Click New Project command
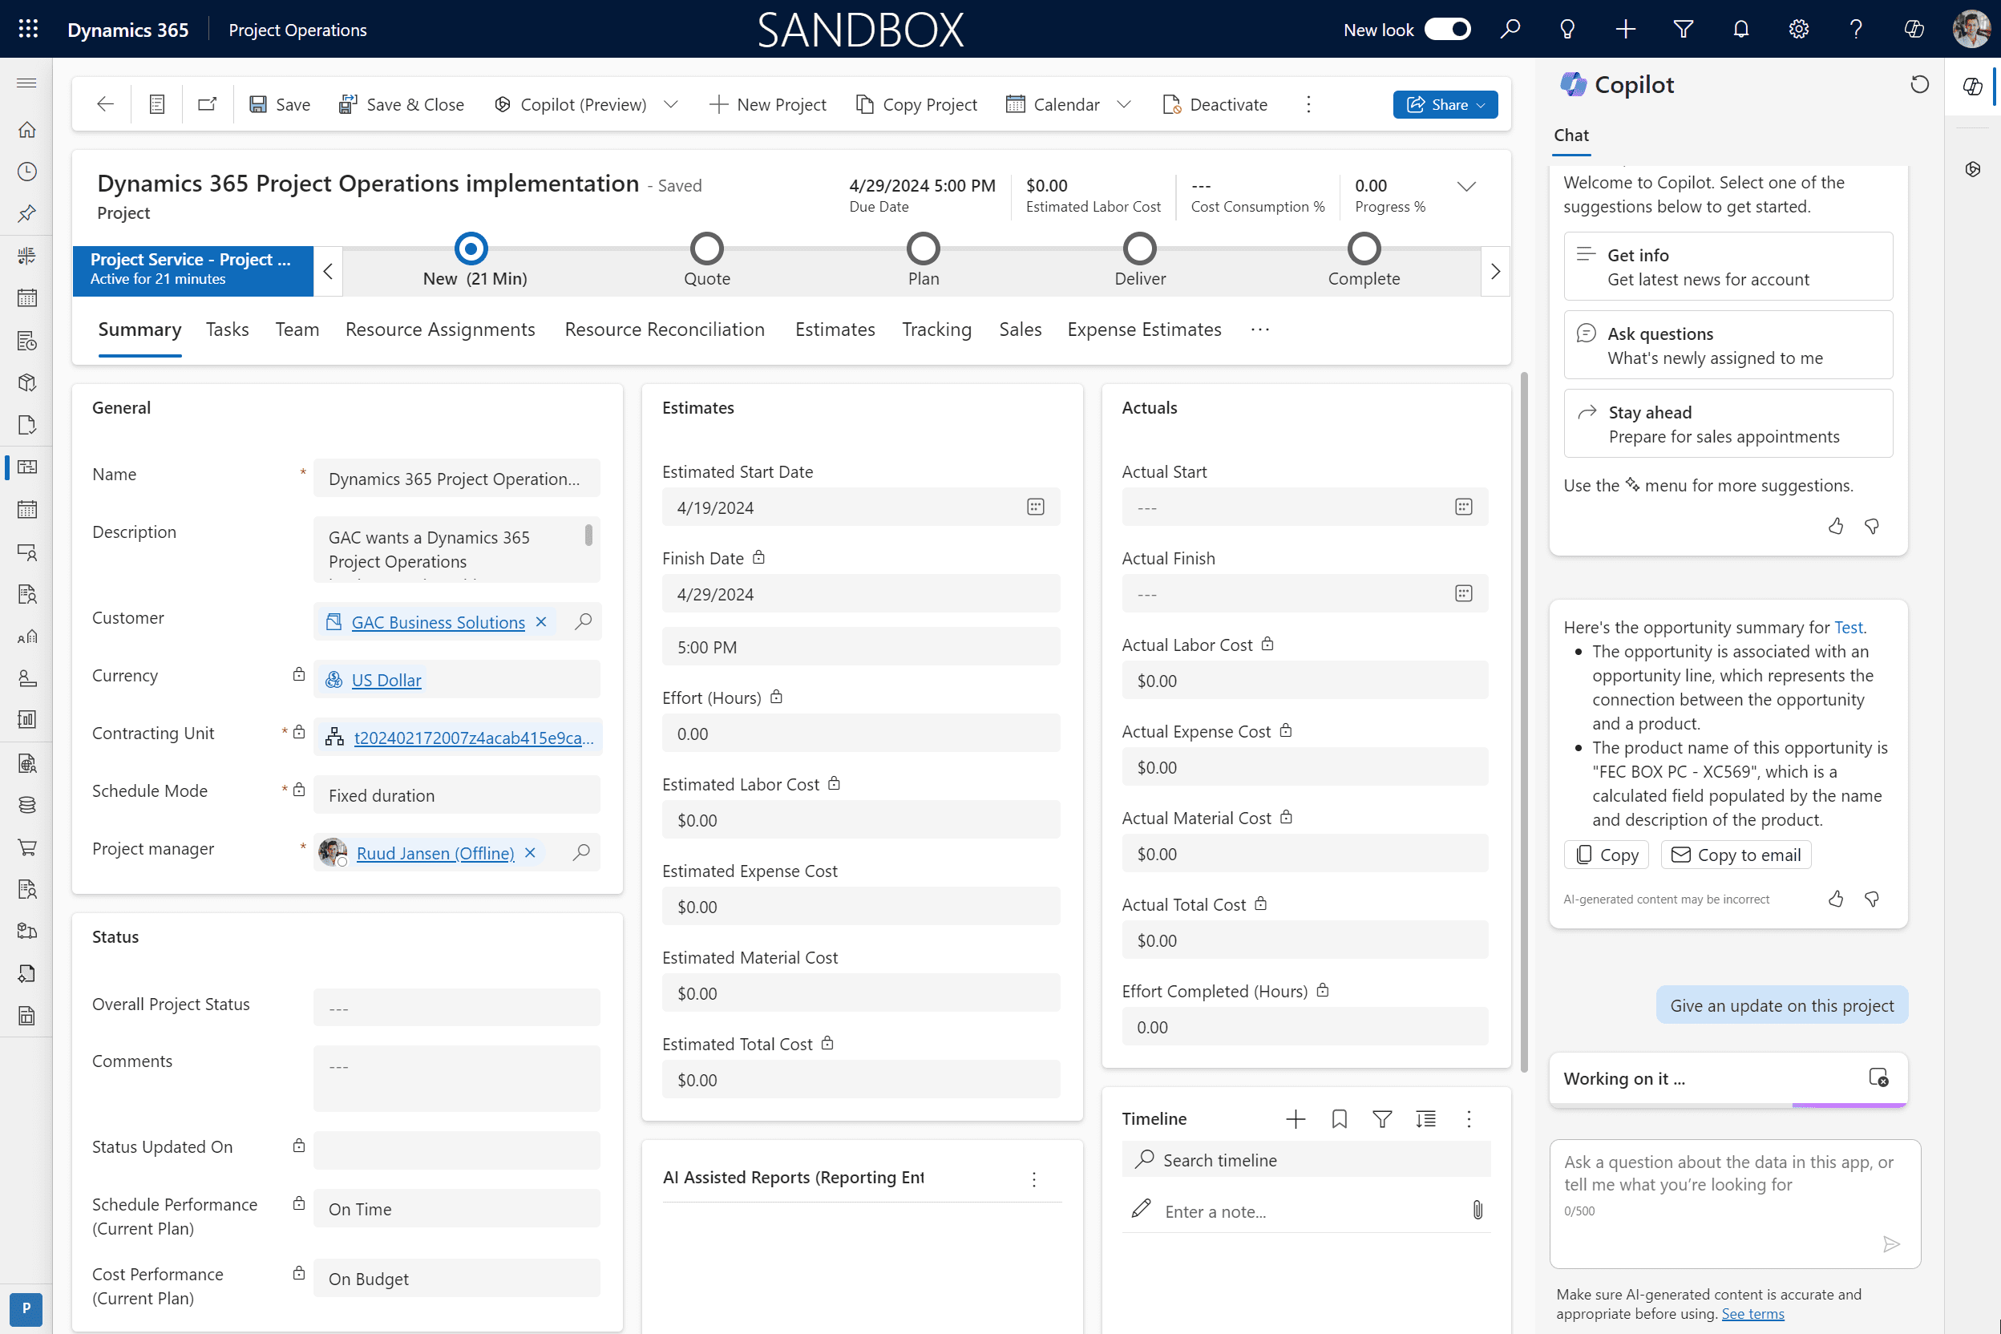Image resolution: width=2001 pixels, height=1334 pixels. pyautogui.click(x=767, y=103)
